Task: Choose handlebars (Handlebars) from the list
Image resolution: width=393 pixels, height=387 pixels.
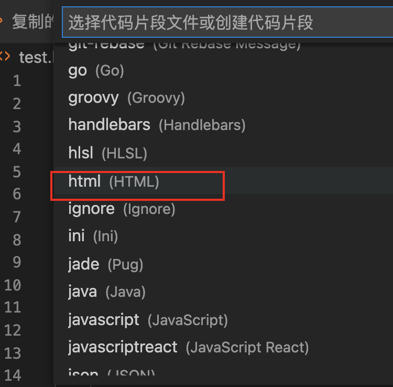Action: 224,125
